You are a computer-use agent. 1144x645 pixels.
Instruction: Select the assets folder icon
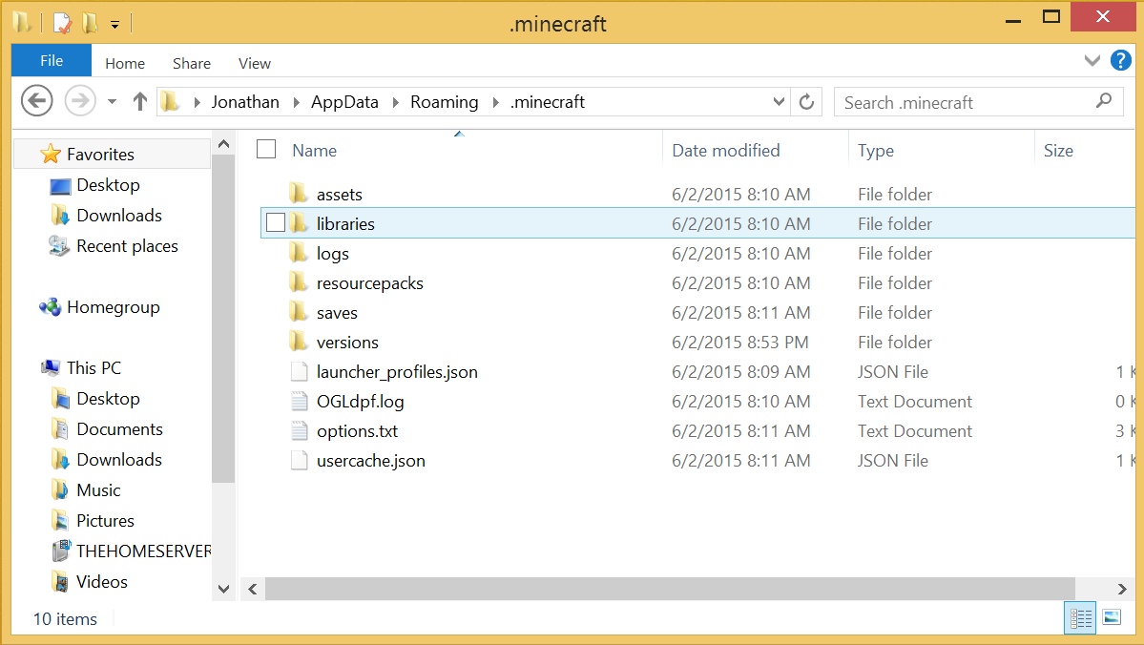coord(299,194)
